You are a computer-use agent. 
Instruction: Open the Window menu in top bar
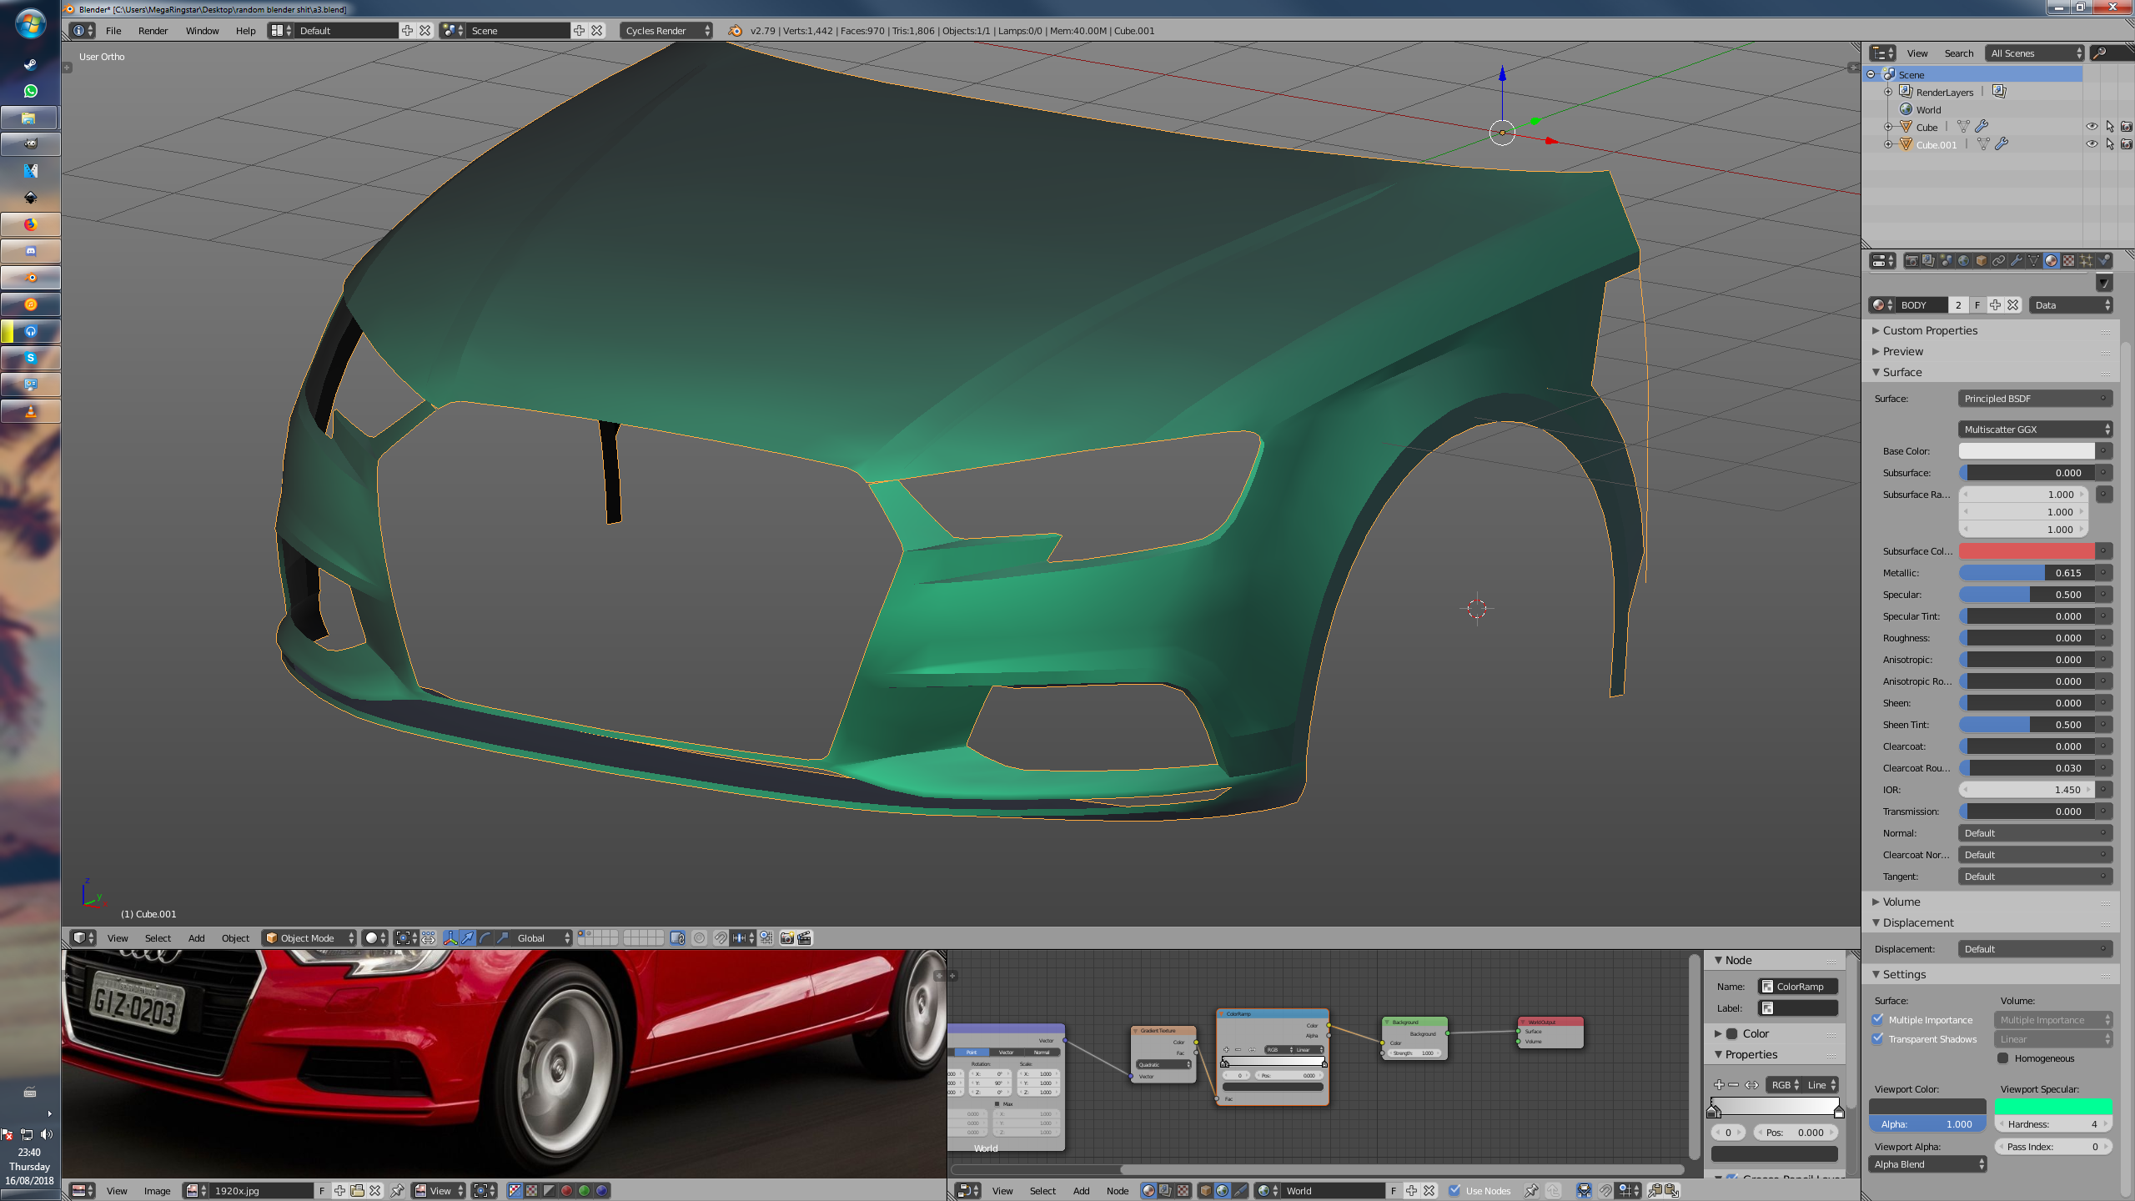[x=202, y=31]
